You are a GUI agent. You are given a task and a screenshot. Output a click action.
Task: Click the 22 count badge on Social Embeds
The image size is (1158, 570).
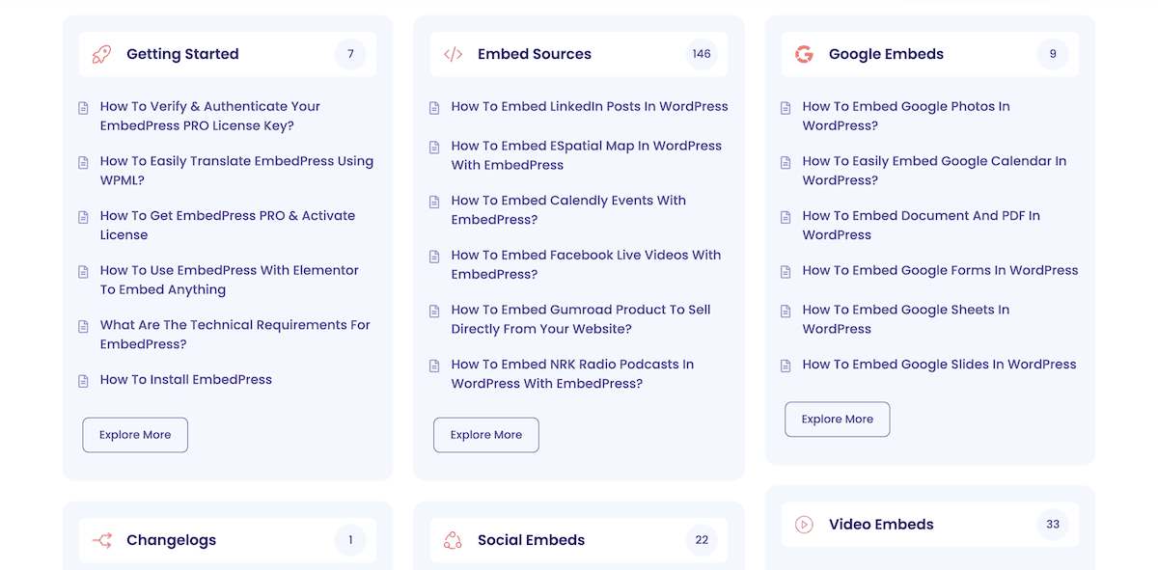(x=702, y=540)
